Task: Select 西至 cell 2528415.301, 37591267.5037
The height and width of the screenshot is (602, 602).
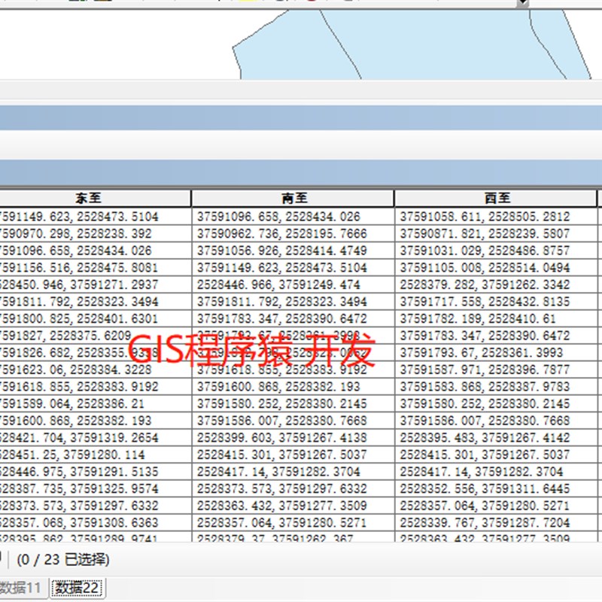Action: tap(496, 455)
